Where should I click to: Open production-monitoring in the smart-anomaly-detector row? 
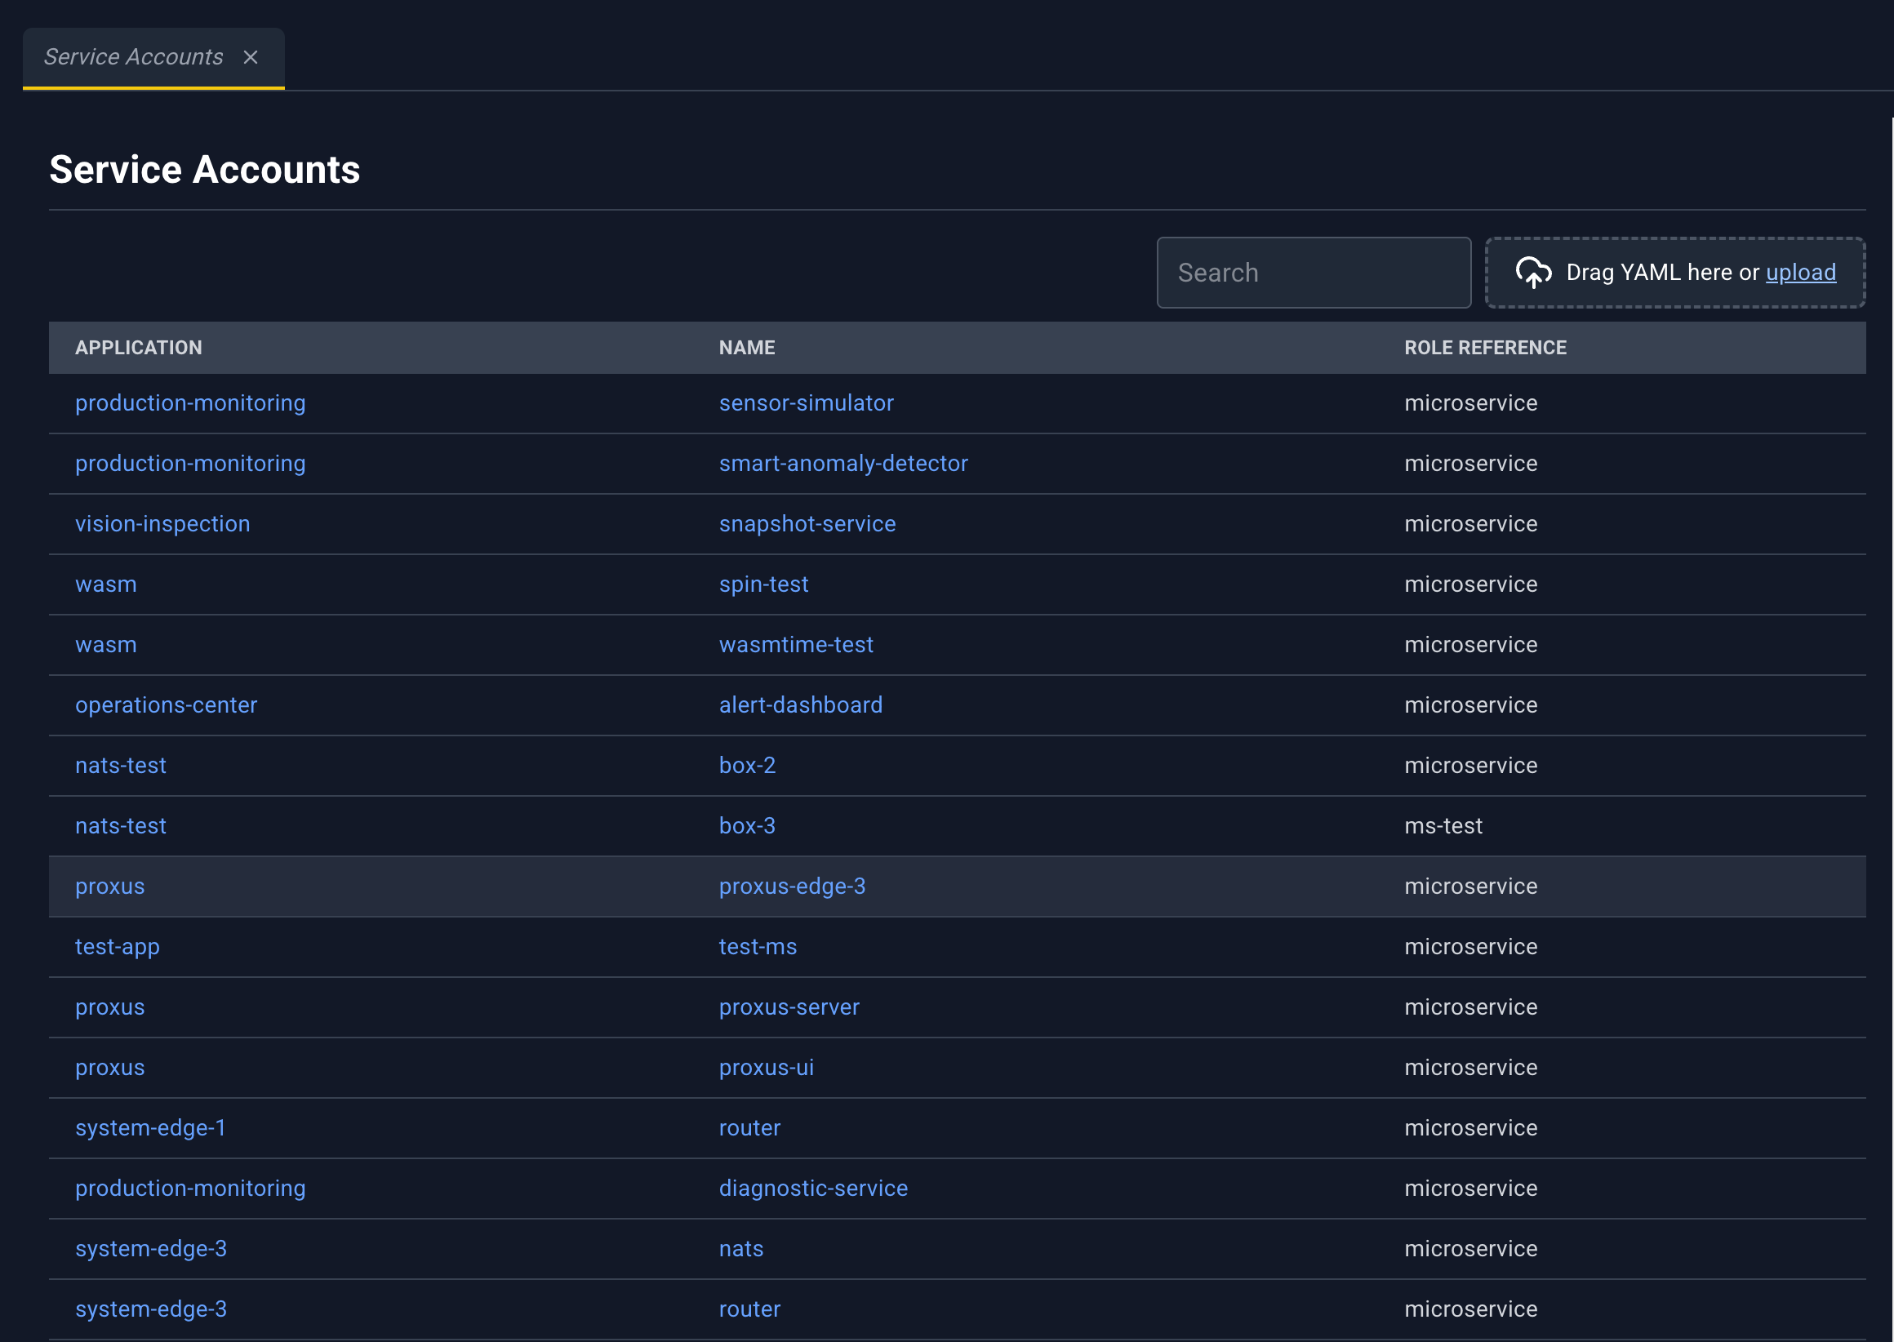(x=190, y=464)
